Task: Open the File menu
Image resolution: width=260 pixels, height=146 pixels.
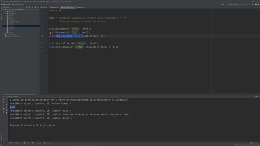Action: [4, 2]
